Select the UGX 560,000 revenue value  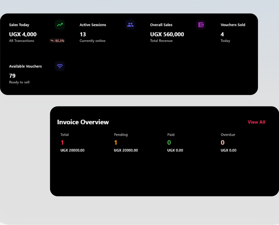click(x=167, y=34)
